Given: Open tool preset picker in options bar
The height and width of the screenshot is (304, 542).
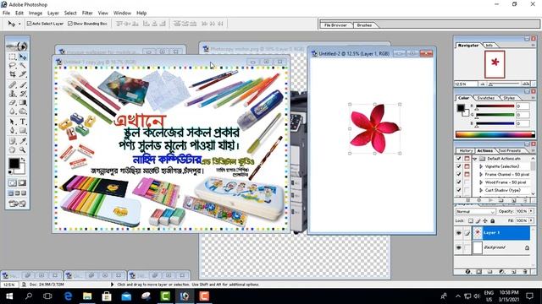Looking at the screenshot, I should point(14,24).
